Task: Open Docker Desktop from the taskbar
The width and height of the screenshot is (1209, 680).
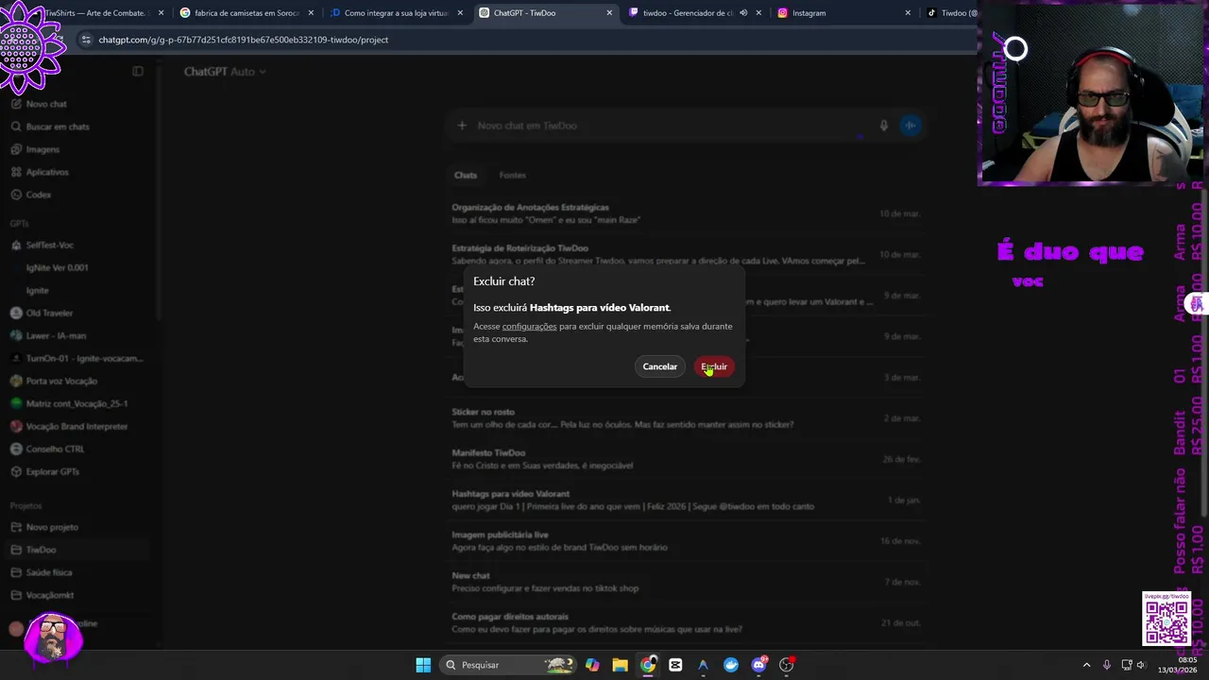Action: pyautogui.click(x=731, y=665)
